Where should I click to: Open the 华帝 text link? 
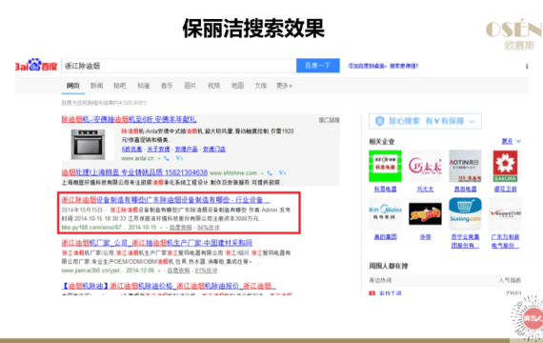point(425,237)
